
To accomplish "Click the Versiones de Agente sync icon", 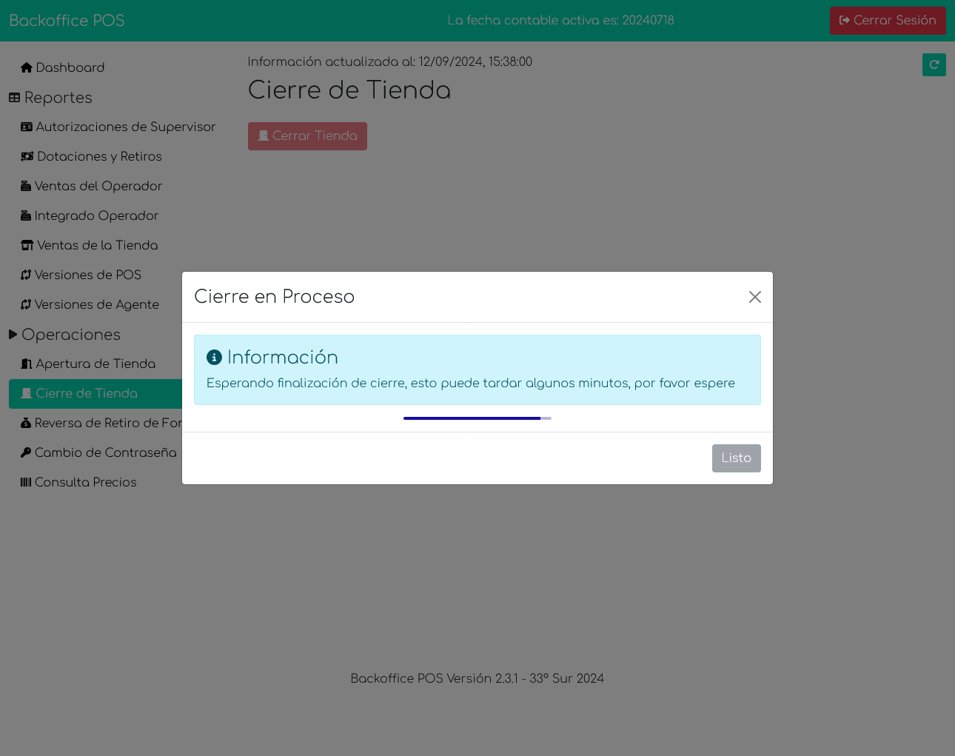I will (26, 304).
